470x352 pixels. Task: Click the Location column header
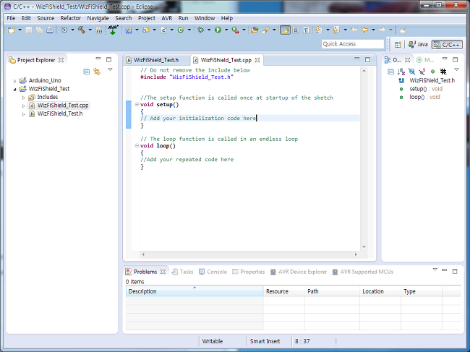pyautogui.click(x=380, y=291)
